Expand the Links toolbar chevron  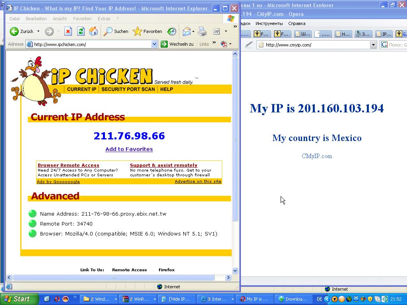[x=214, y=42]
